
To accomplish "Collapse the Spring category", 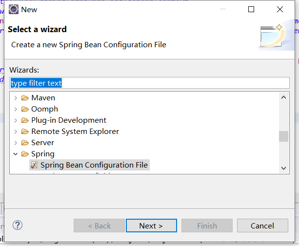I will pyautogui.click(x=16, y=154).
